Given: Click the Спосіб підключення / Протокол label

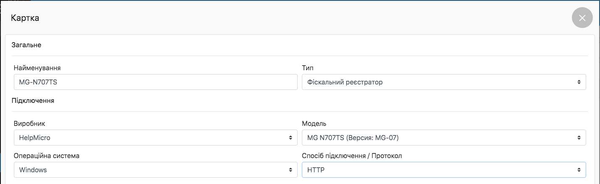Looking at the screenshot, I should [352, 156].
